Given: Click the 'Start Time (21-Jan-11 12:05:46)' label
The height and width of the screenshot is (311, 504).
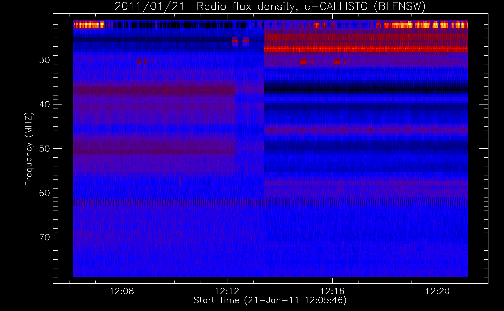Looking at the screenshot, I should pos(270,300).
